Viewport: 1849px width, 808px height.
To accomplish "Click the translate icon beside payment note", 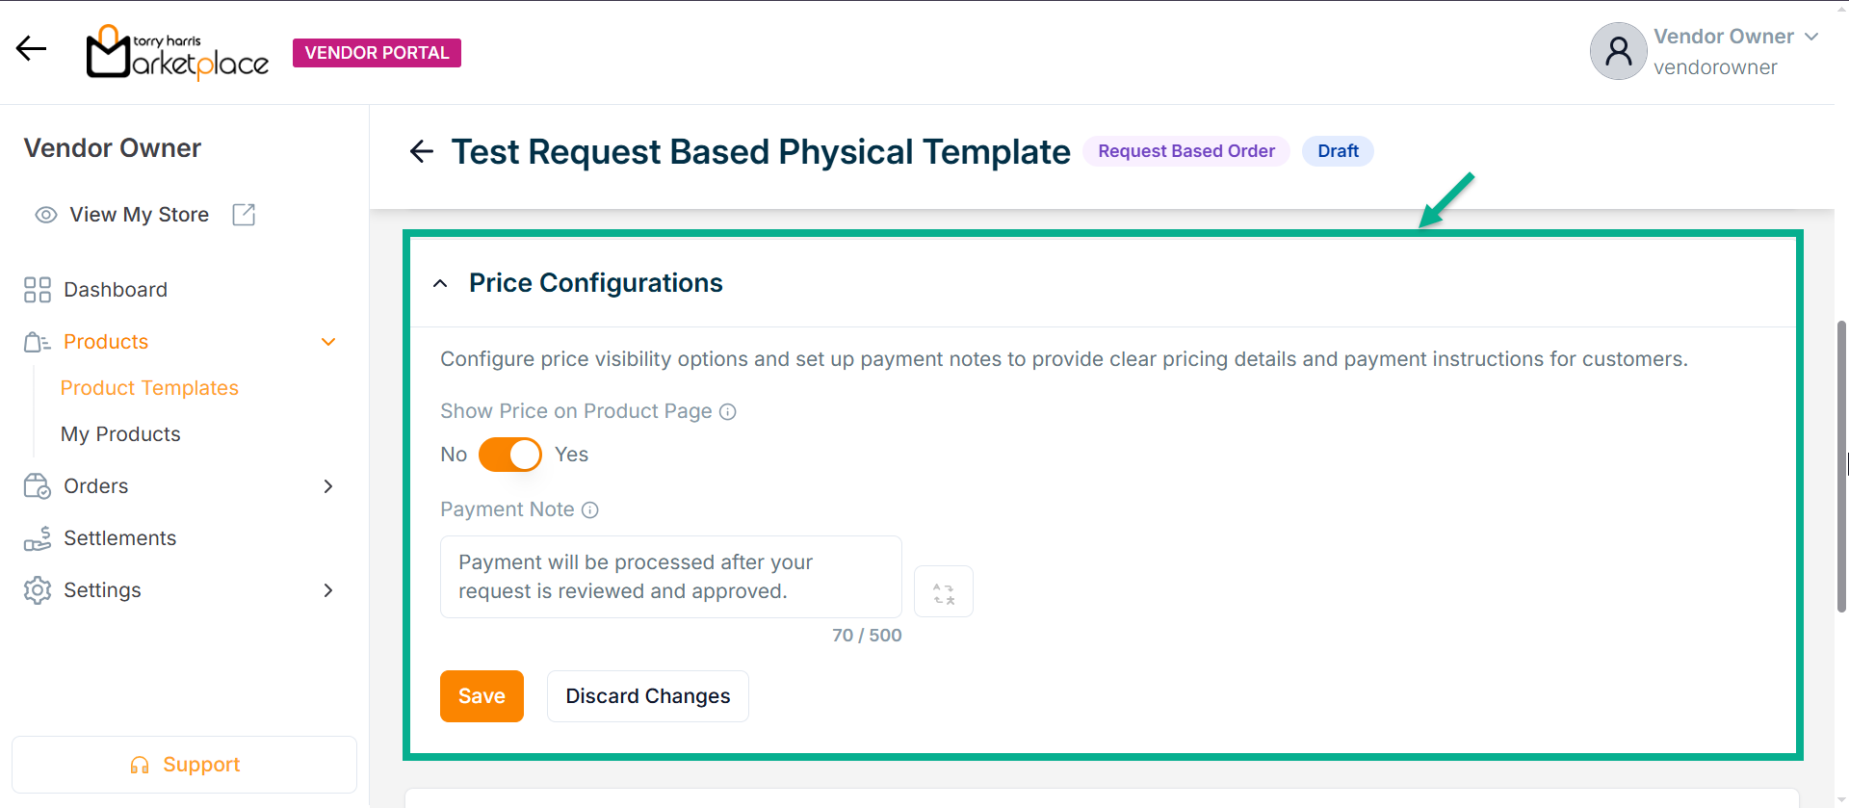I will [943, 592].
